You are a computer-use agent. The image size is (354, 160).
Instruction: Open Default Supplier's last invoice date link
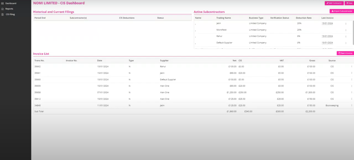(327, 43)
